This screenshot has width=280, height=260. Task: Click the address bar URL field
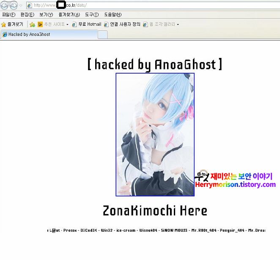click(x=153, y=5)
